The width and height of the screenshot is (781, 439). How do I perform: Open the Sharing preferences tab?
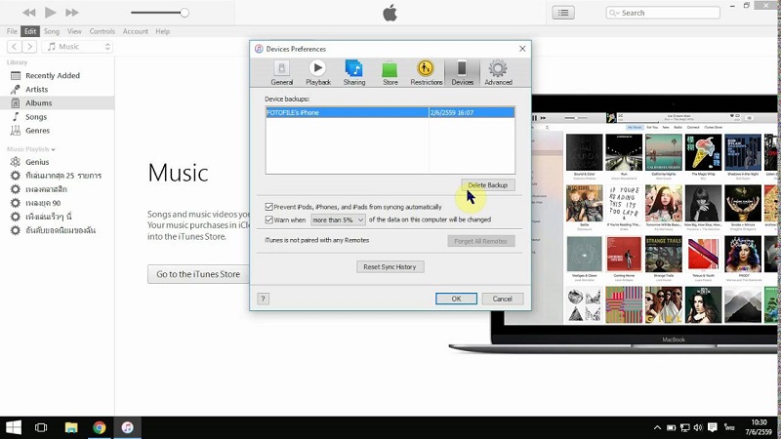click(x=354, y=72)
